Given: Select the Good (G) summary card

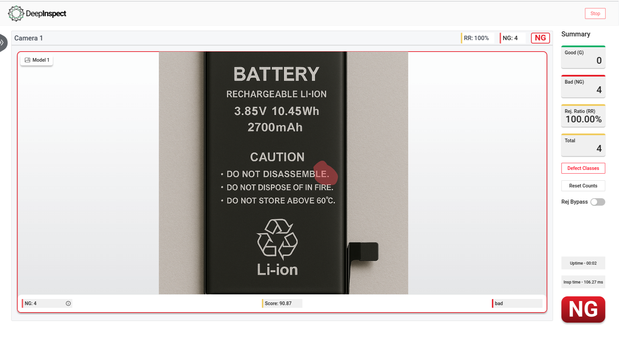Looking at the screenshot, I should [583, 57].
